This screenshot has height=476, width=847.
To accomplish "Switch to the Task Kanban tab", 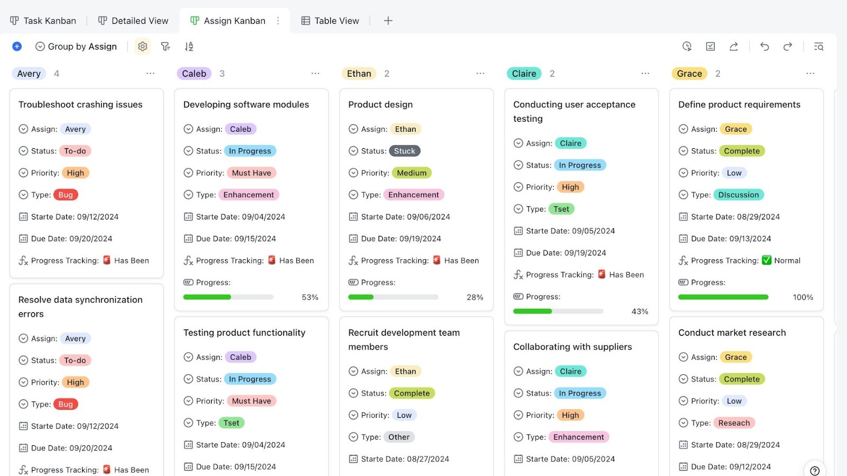I will click(43, 20).
